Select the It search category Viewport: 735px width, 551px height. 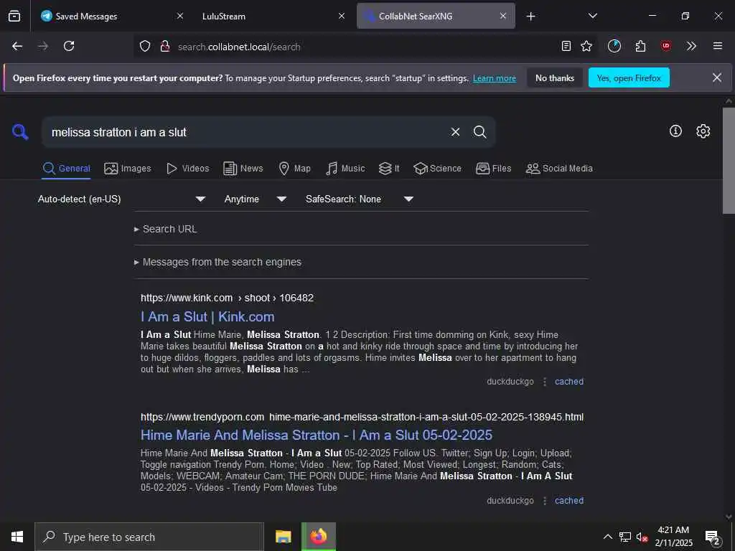389,169
